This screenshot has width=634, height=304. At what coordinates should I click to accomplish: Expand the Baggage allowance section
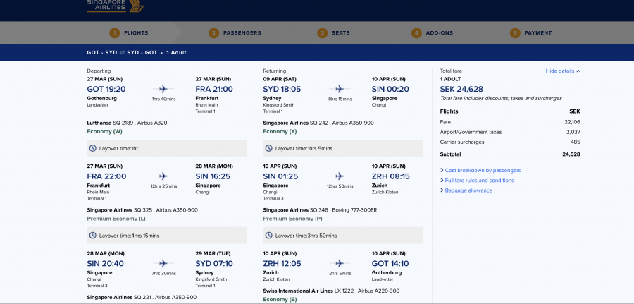coord(468,190)
